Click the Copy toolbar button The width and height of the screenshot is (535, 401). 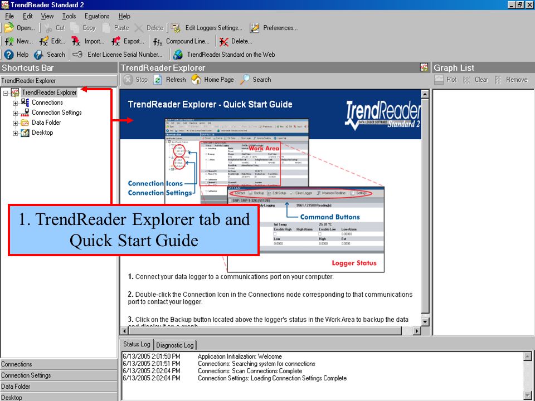83,28
